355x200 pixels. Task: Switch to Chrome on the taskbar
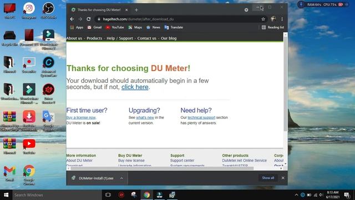tap(146, 195)
